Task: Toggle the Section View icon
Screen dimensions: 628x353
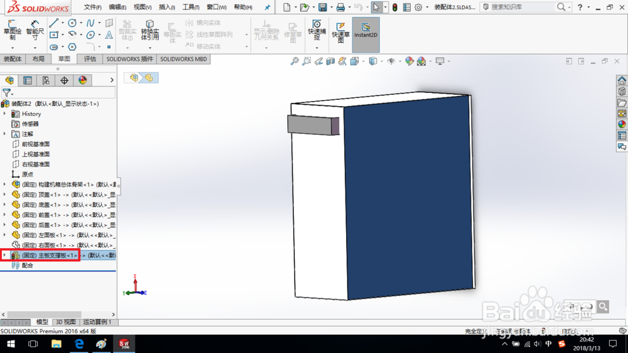Action: 330,61
